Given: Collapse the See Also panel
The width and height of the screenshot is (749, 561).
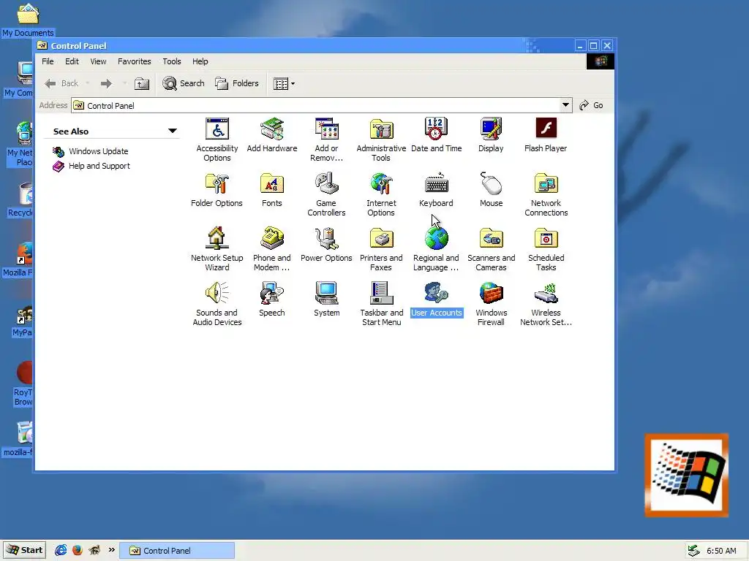Looking at the screenshot, I should (x=173, y=131).
